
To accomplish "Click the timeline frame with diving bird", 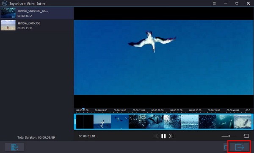I will point(102,122).
